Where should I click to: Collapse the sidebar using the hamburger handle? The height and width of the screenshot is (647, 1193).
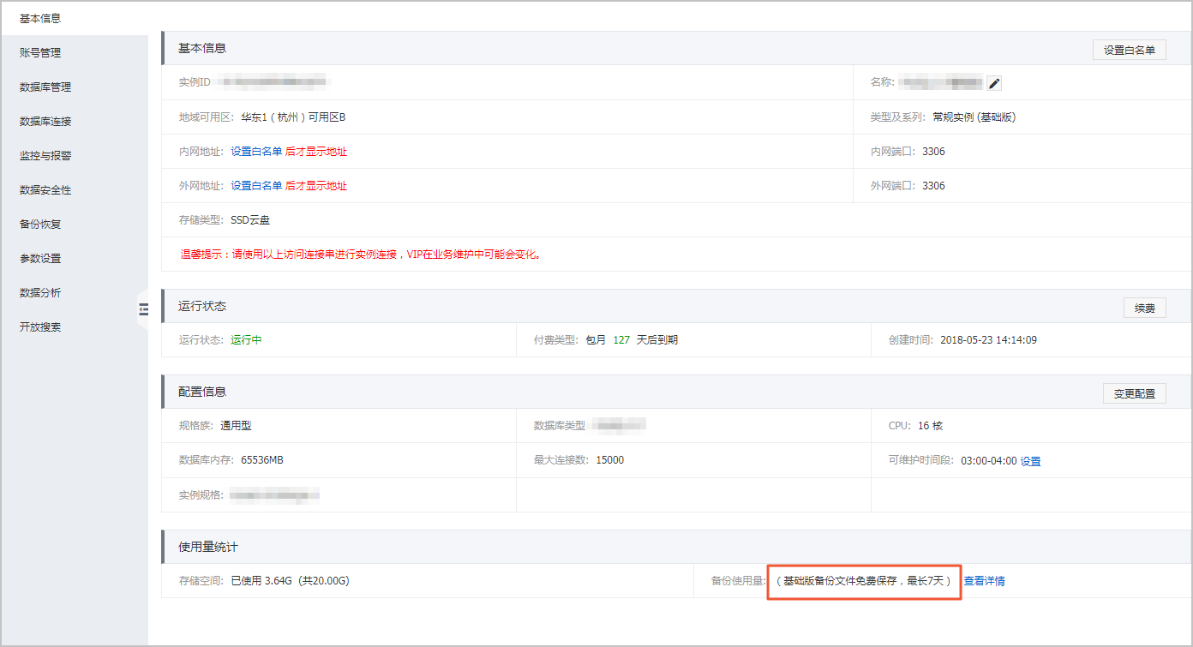[x=144, y=309]
